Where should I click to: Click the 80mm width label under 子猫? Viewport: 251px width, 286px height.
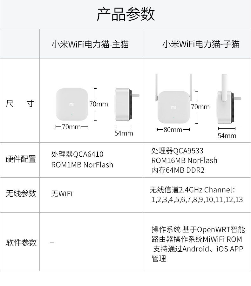(x=173, y=130)
